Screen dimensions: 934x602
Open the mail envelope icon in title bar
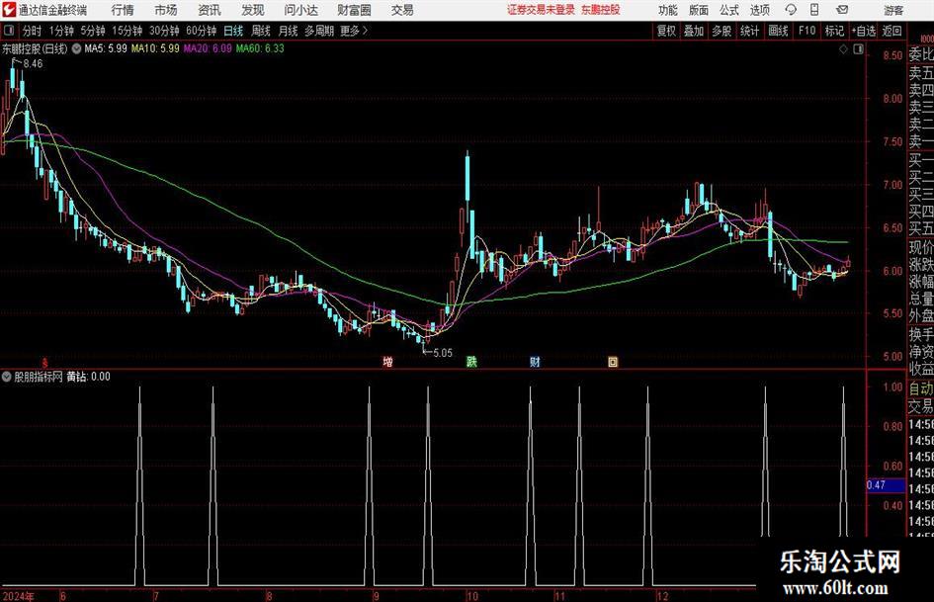(x=842, y=10)
